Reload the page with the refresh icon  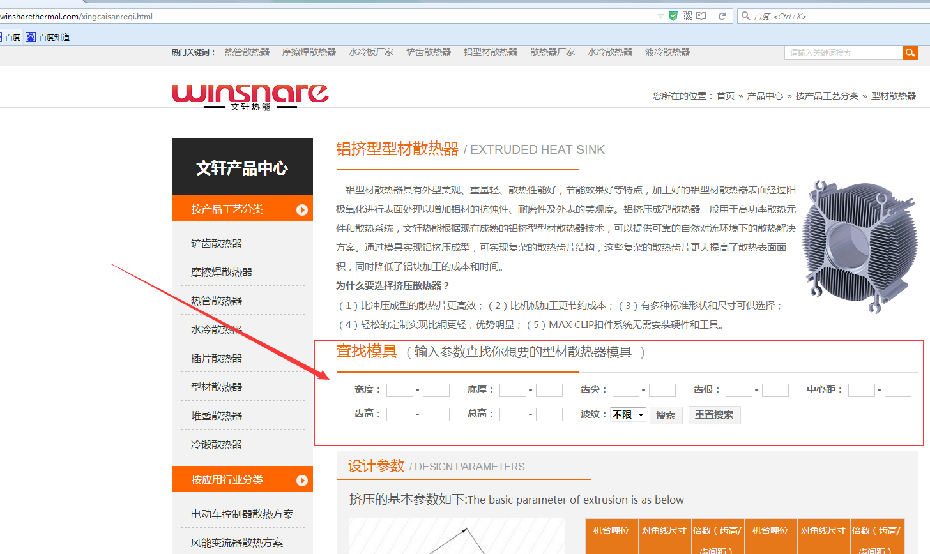[722, 16]
